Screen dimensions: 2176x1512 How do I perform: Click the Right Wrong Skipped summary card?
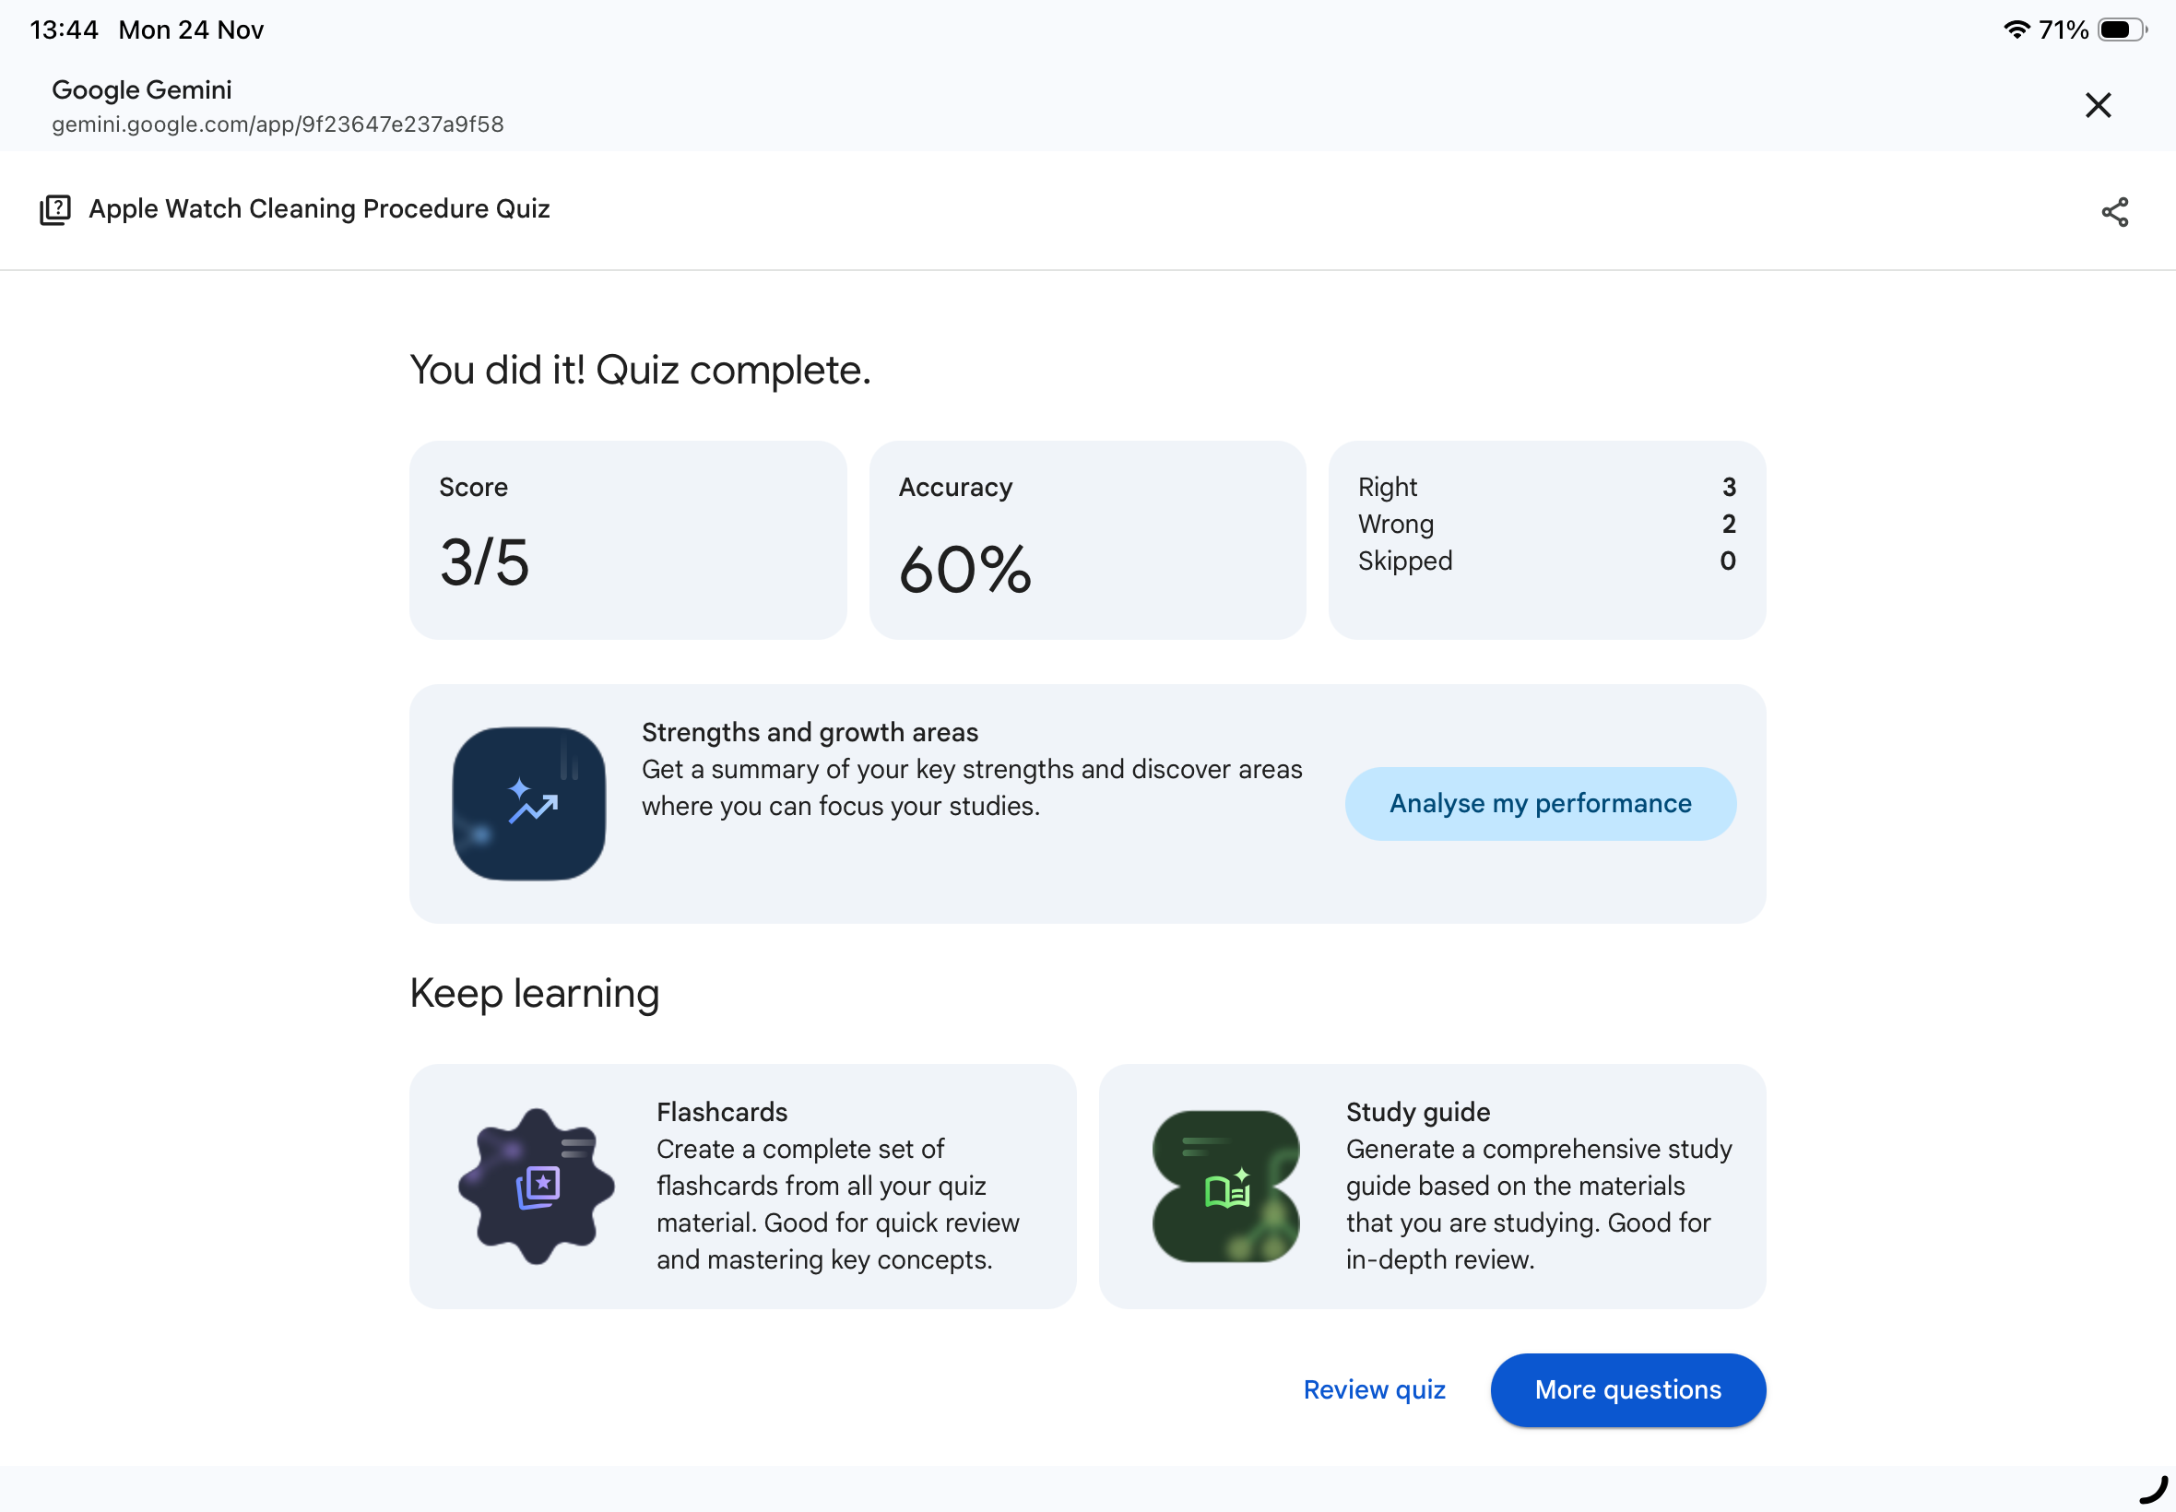1546,539
